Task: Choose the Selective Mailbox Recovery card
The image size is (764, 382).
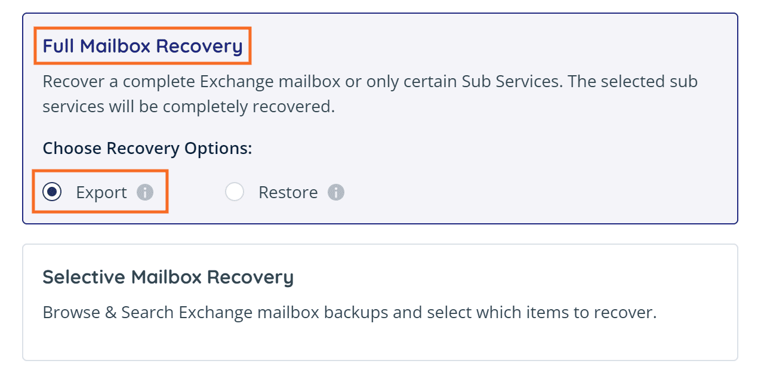Action: point(380,302)
